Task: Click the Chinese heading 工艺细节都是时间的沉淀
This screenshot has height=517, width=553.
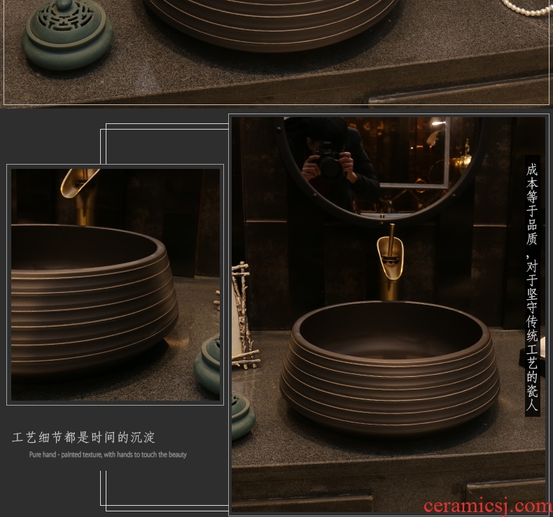Action: pos(84,438)
